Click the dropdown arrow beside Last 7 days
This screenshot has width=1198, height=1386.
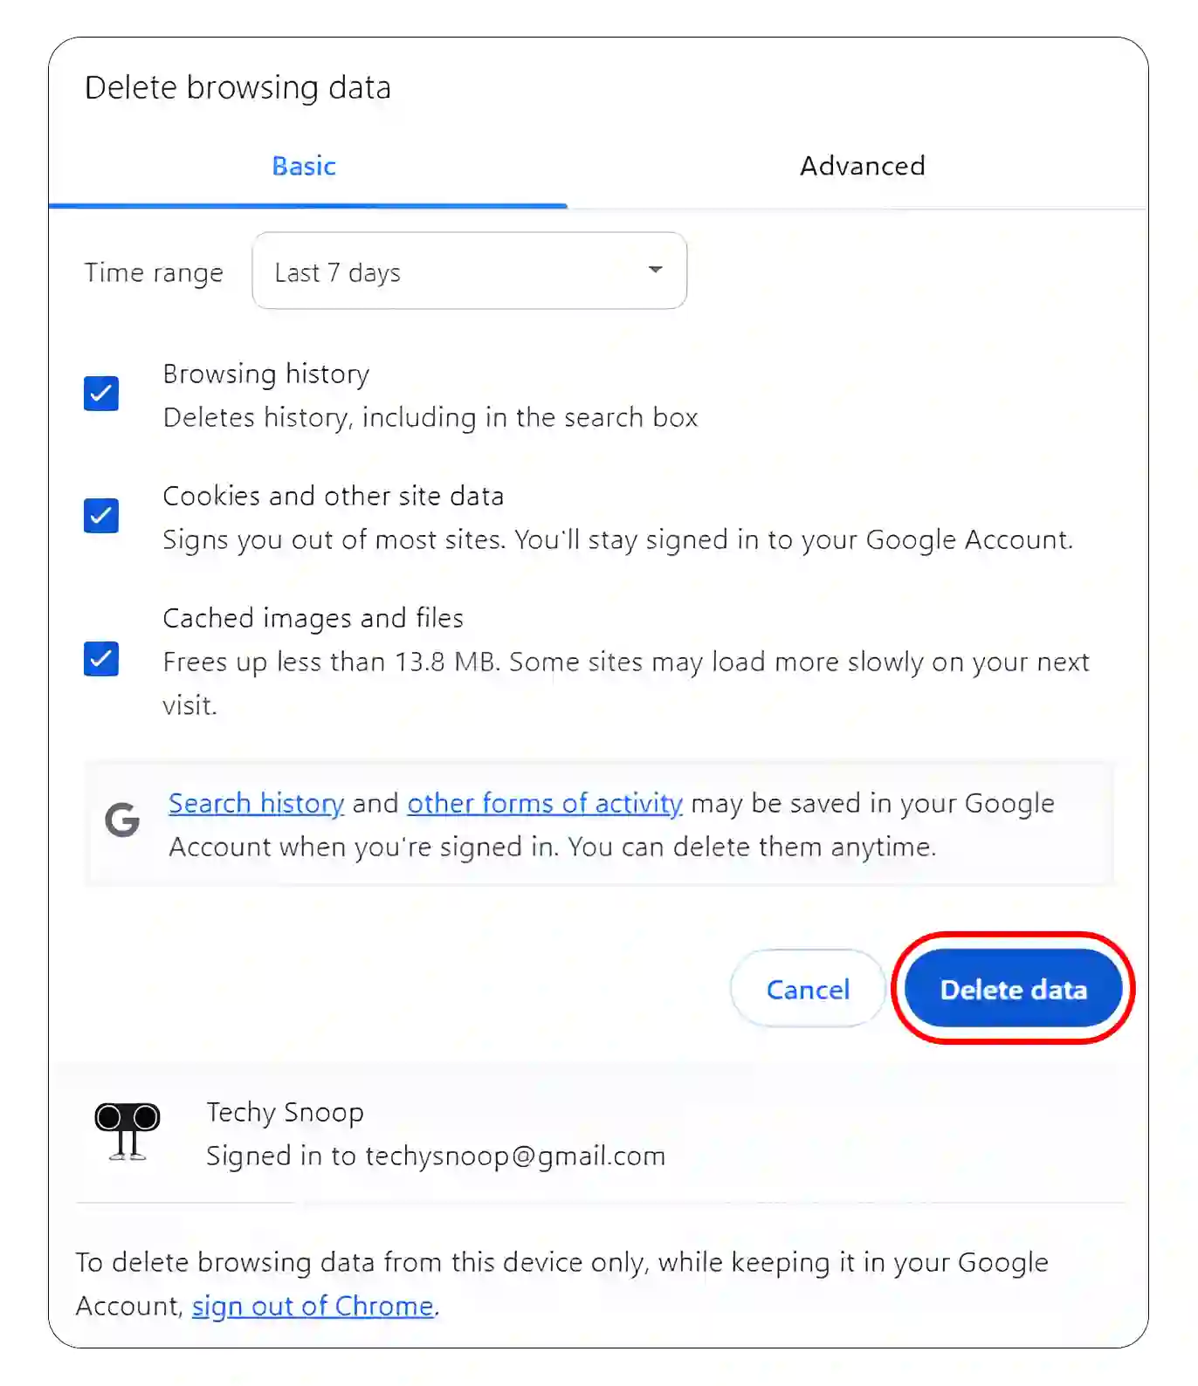point(655,270)
